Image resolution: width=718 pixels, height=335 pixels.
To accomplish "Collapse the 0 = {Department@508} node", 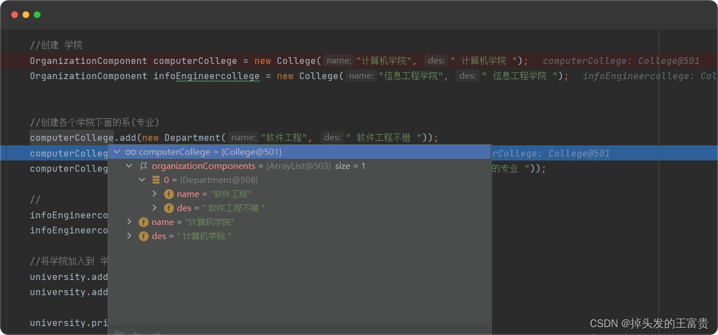I will click(x=142, y=180).
